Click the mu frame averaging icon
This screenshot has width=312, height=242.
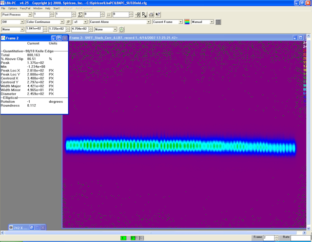click(109, 15)
